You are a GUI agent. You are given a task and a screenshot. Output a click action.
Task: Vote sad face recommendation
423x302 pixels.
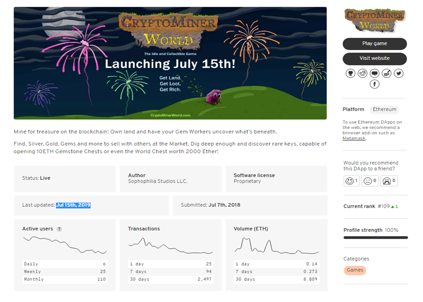pyautogui.click(x=389, y=181)
